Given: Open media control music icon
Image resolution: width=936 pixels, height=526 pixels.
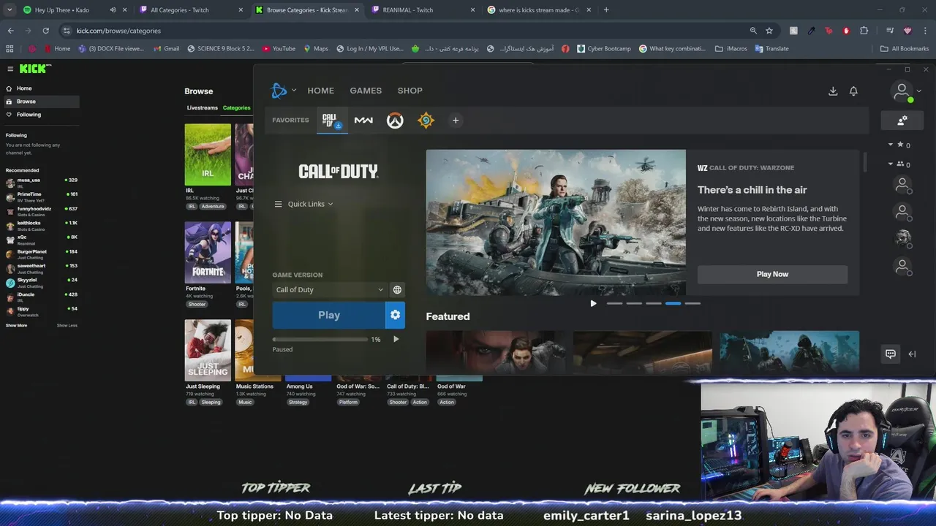Looking at the screenshot, I should [x=890, y=31].
